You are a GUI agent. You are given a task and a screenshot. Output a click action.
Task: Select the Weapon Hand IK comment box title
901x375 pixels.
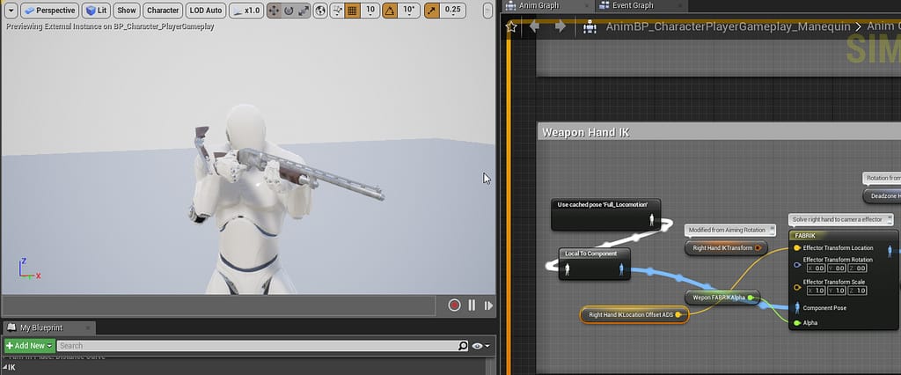(585, 132)
